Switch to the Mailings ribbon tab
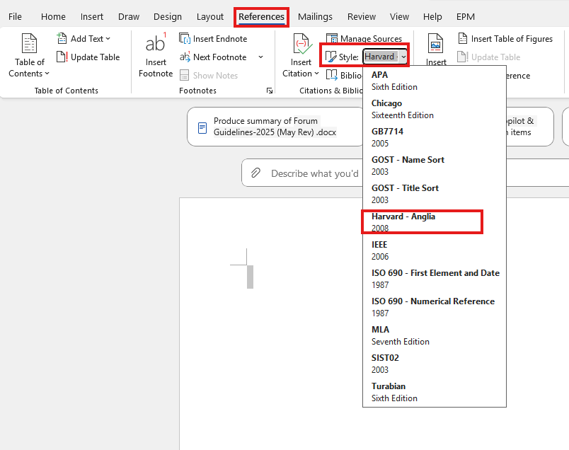569x450 pixels. (x=315, y=16)
